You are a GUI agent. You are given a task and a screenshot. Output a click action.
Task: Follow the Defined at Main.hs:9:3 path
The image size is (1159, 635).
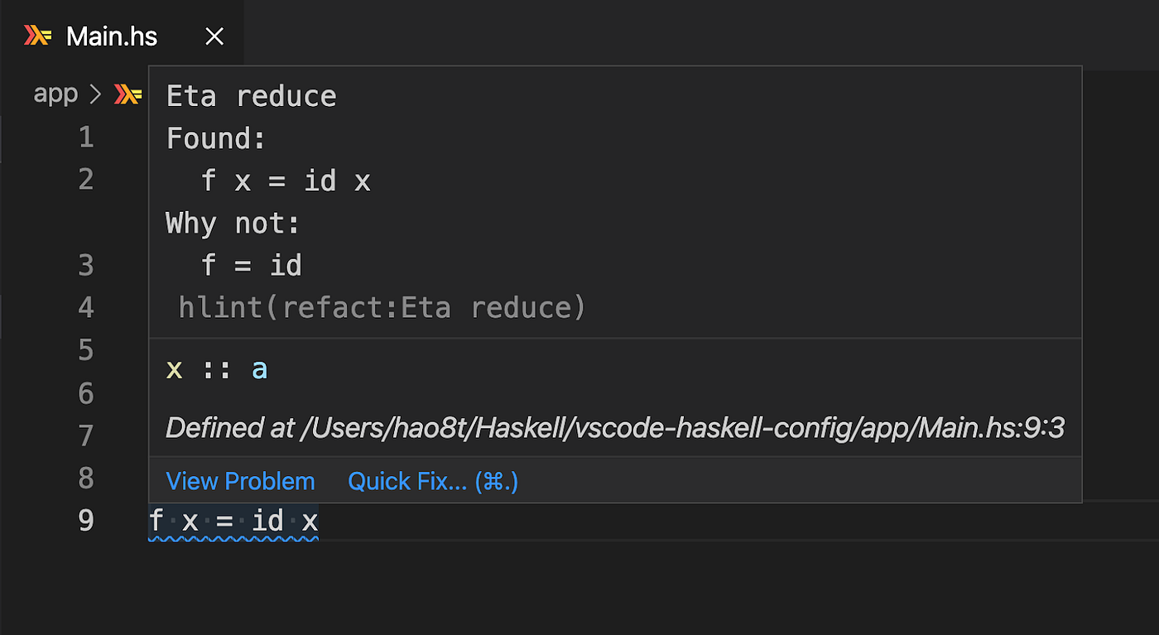(614, 428)
